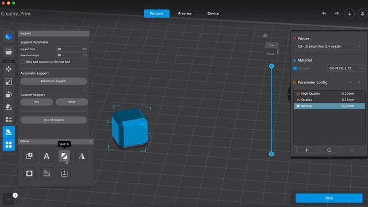Click the Creality cube logo icon
The height and width of the screenshot is (207, 368).
[x=9, y=37]
